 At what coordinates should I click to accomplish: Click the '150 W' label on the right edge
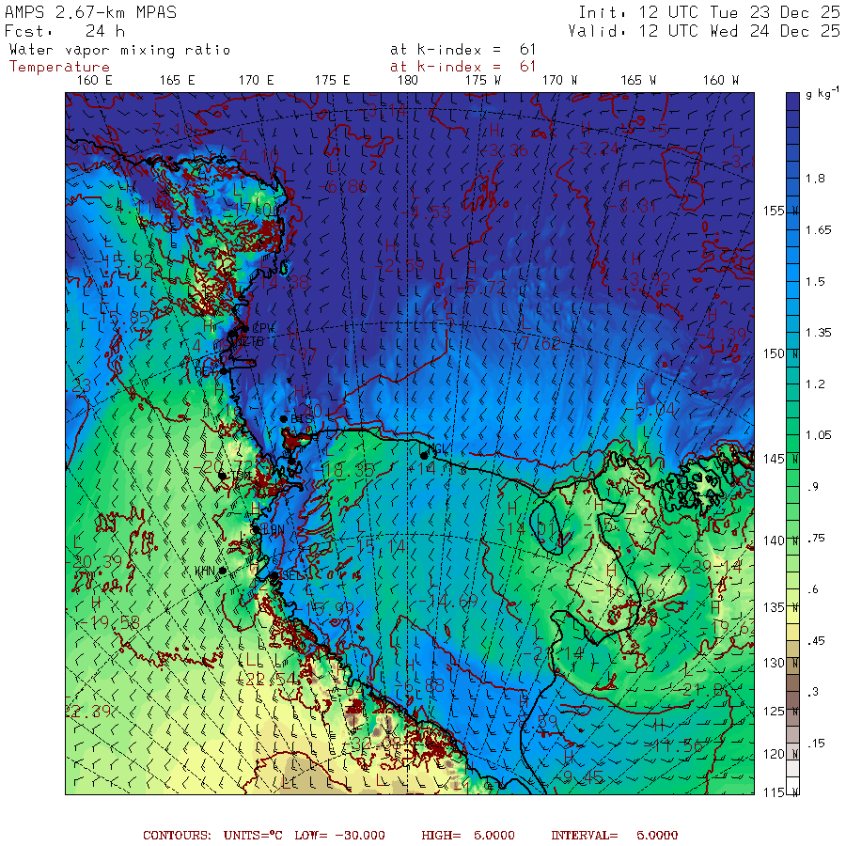pos(781,353)
